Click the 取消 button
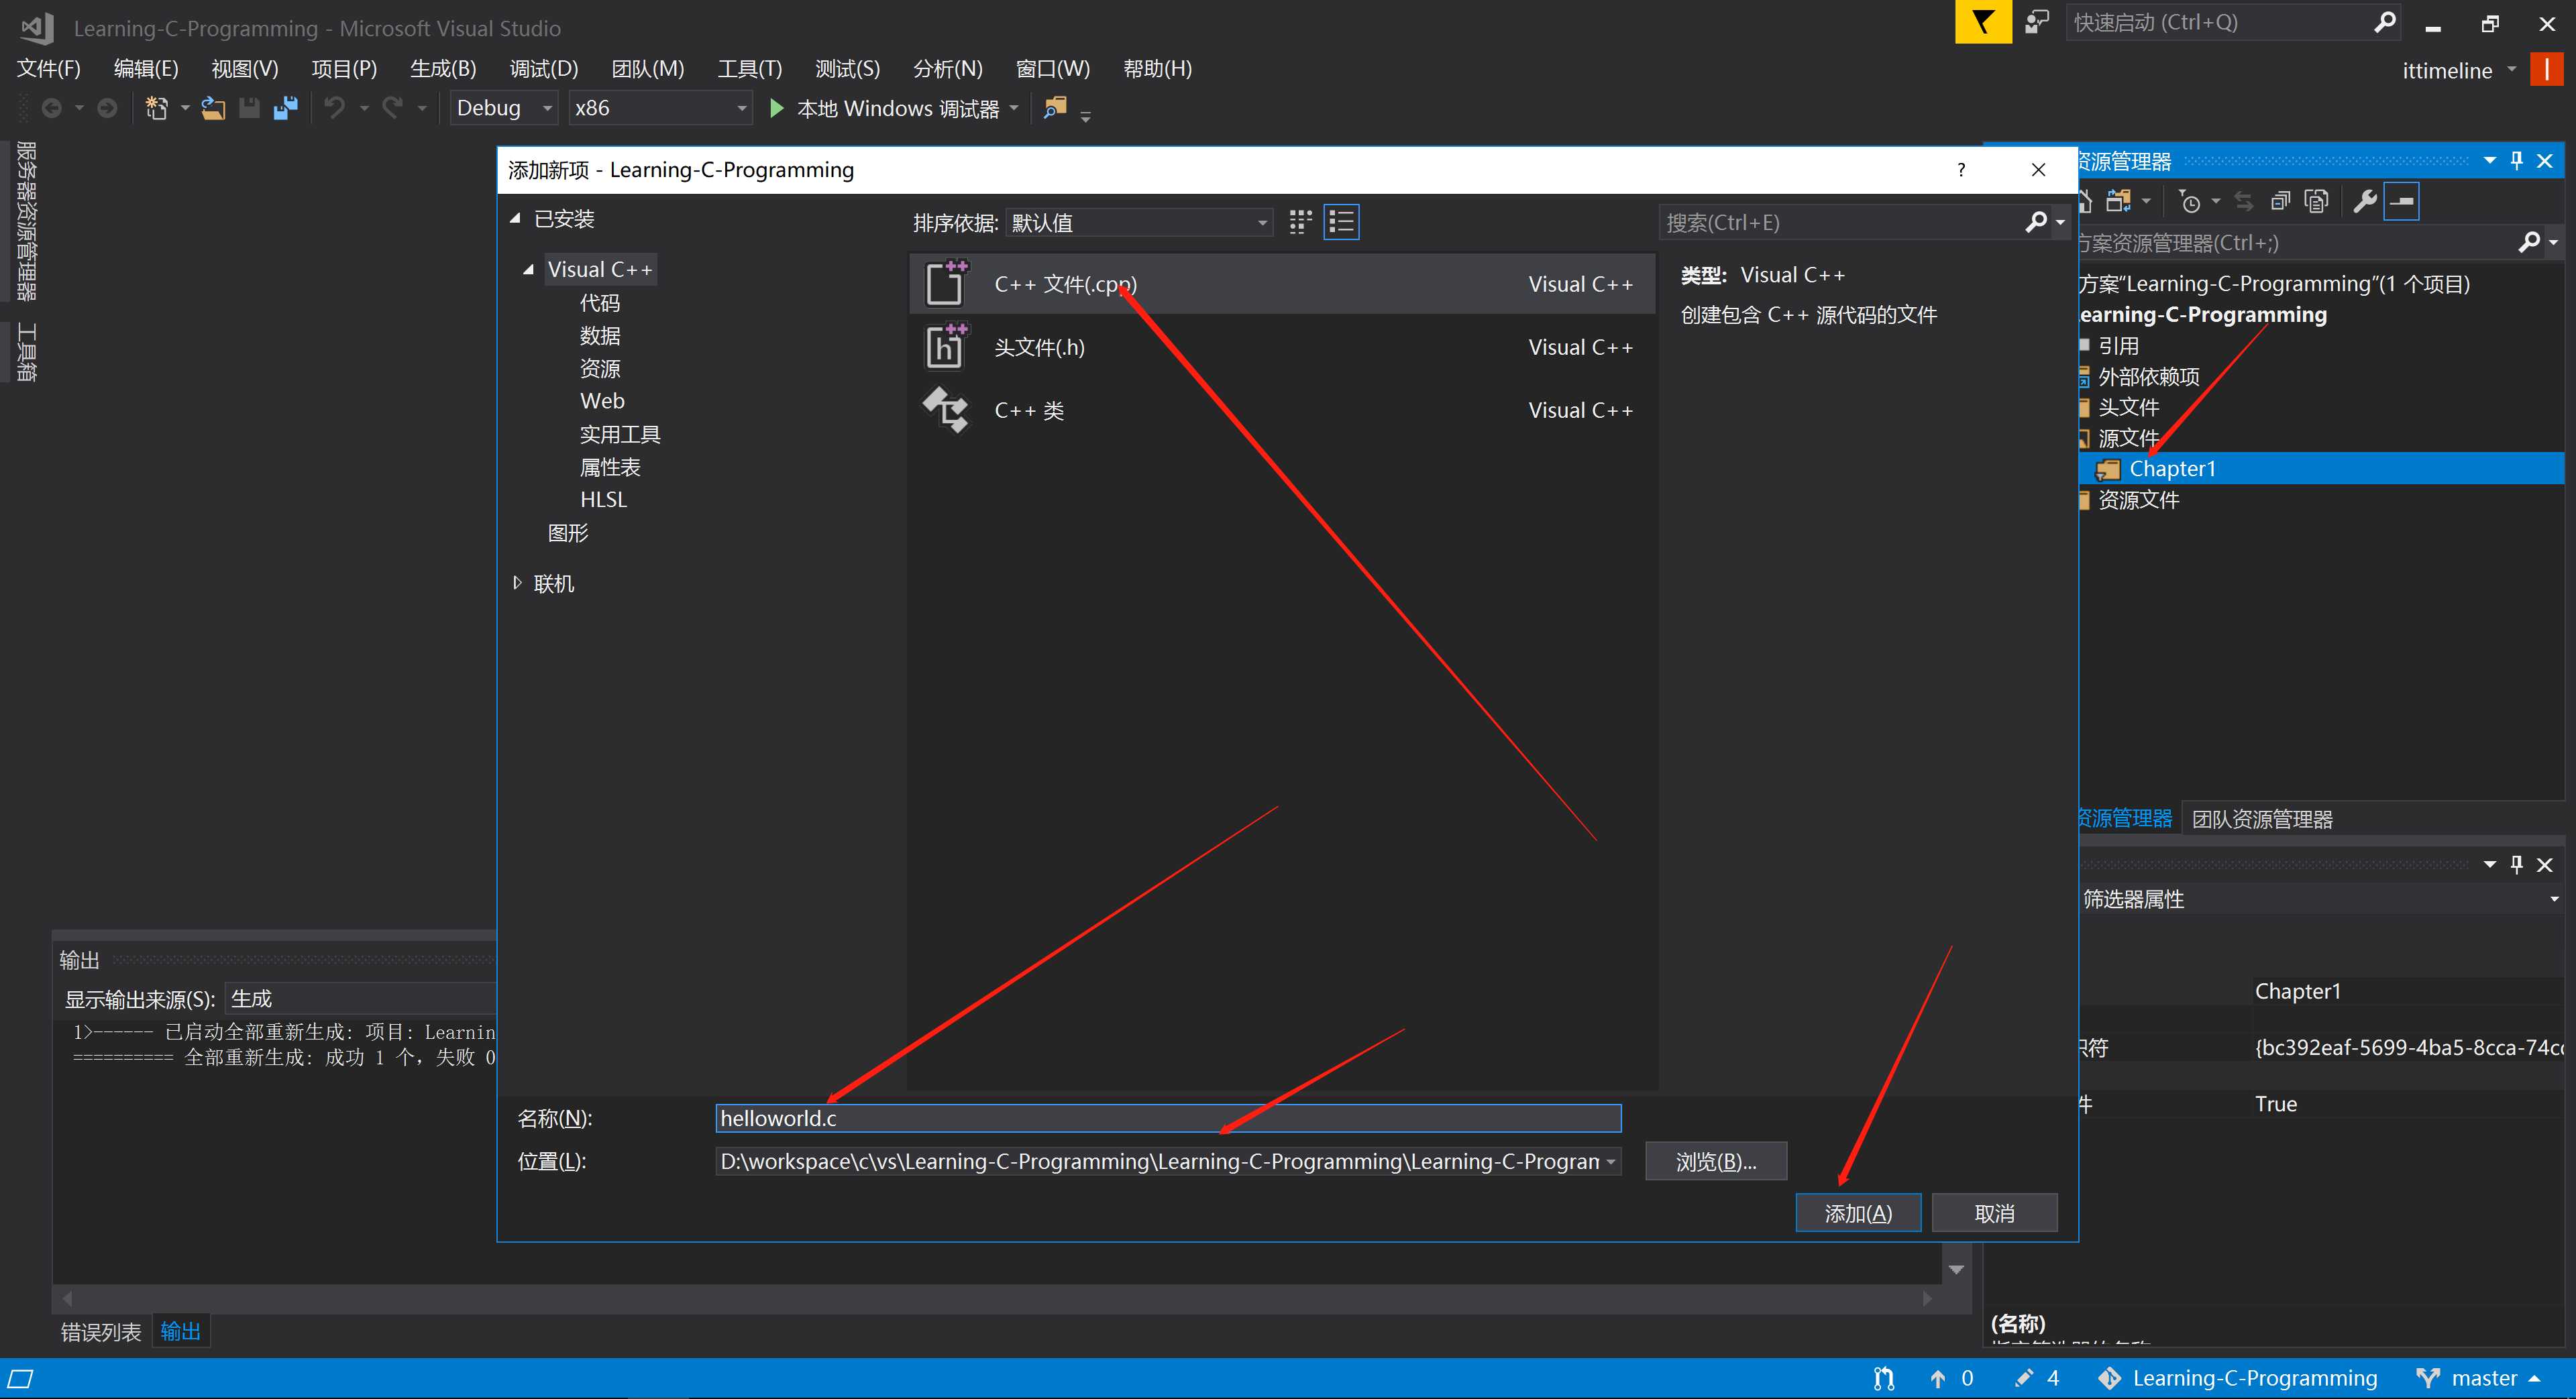Screen dimensions: 2576x1399 point(1994,1212)
